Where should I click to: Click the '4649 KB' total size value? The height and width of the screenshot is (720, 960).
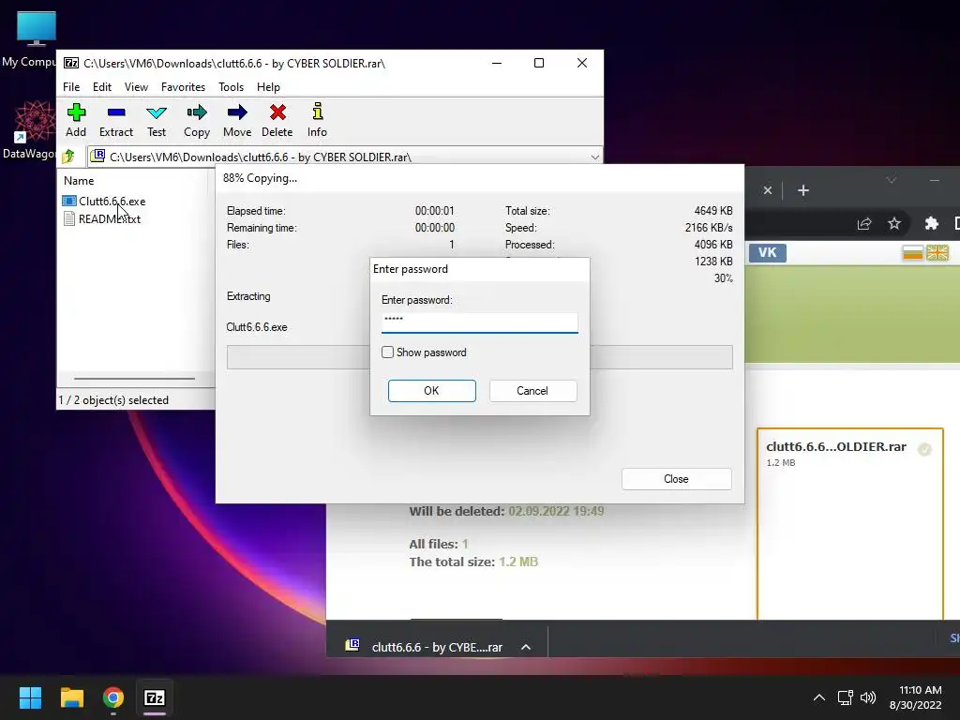[x=713, y=211]
